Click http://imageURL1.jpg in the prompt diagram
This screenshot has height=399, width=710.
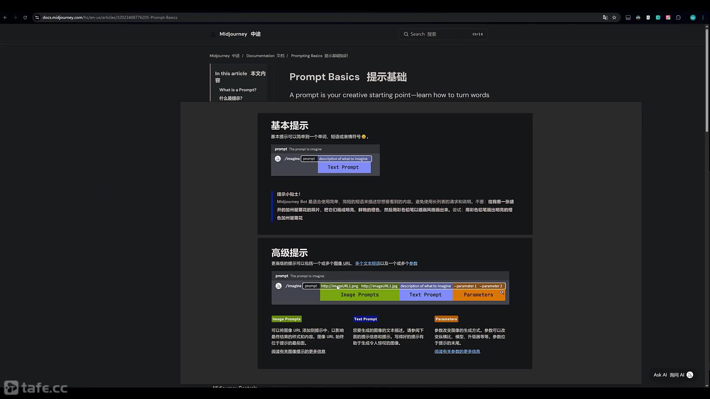click(379, 286)
